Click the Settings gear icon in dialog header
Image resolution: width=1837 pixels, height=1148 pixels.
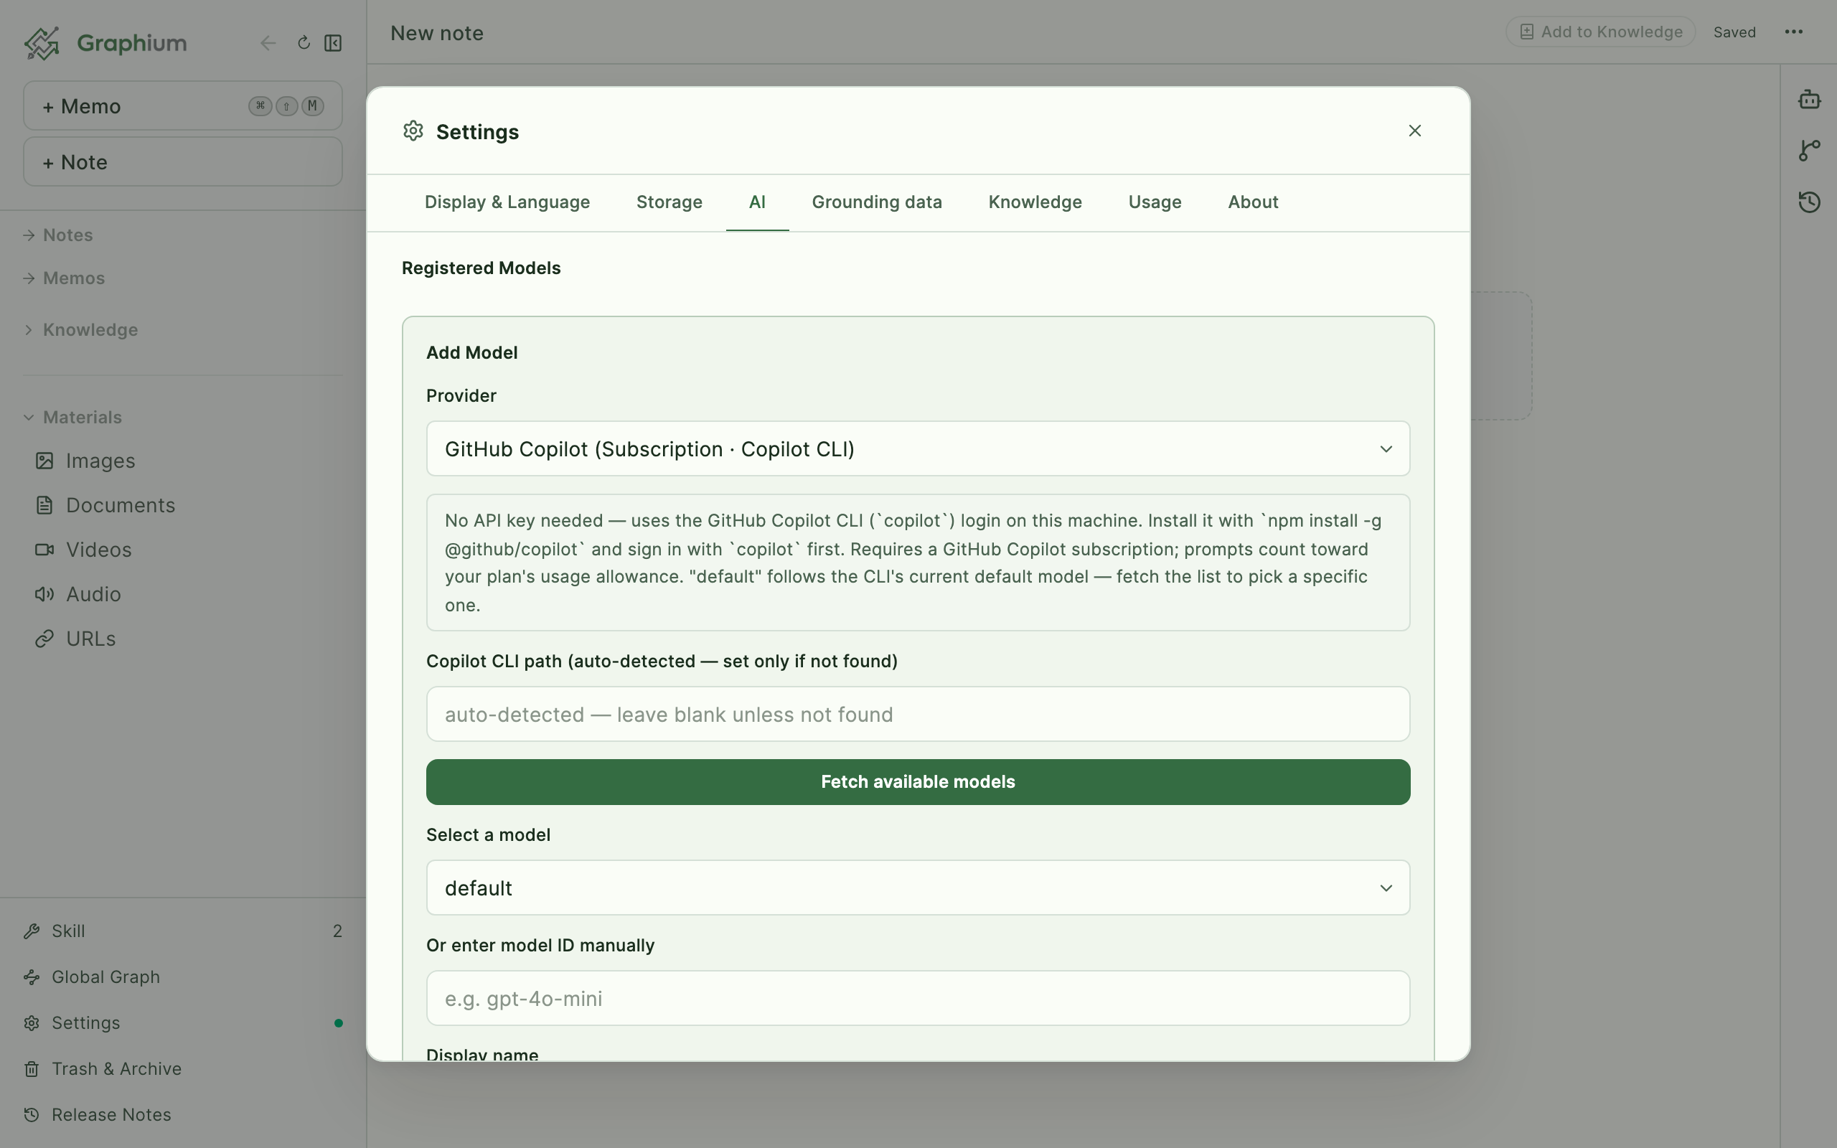click(413, 131)
